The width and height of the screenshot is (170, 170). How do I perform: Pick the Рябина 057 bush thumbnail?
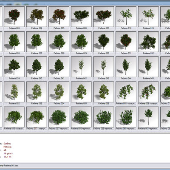59,117
